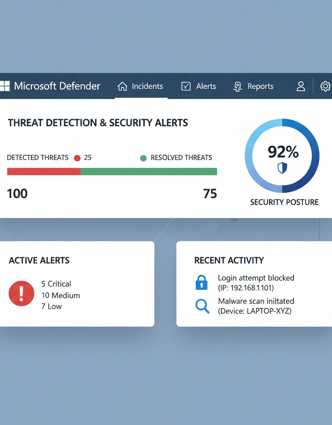Click the Microsoft Windows logo icon

[5, 86]
